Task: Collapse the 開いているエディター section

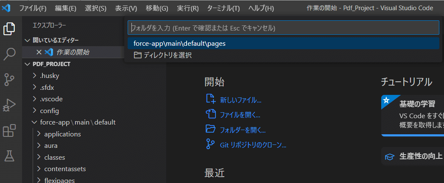Action: pos(73,40)
